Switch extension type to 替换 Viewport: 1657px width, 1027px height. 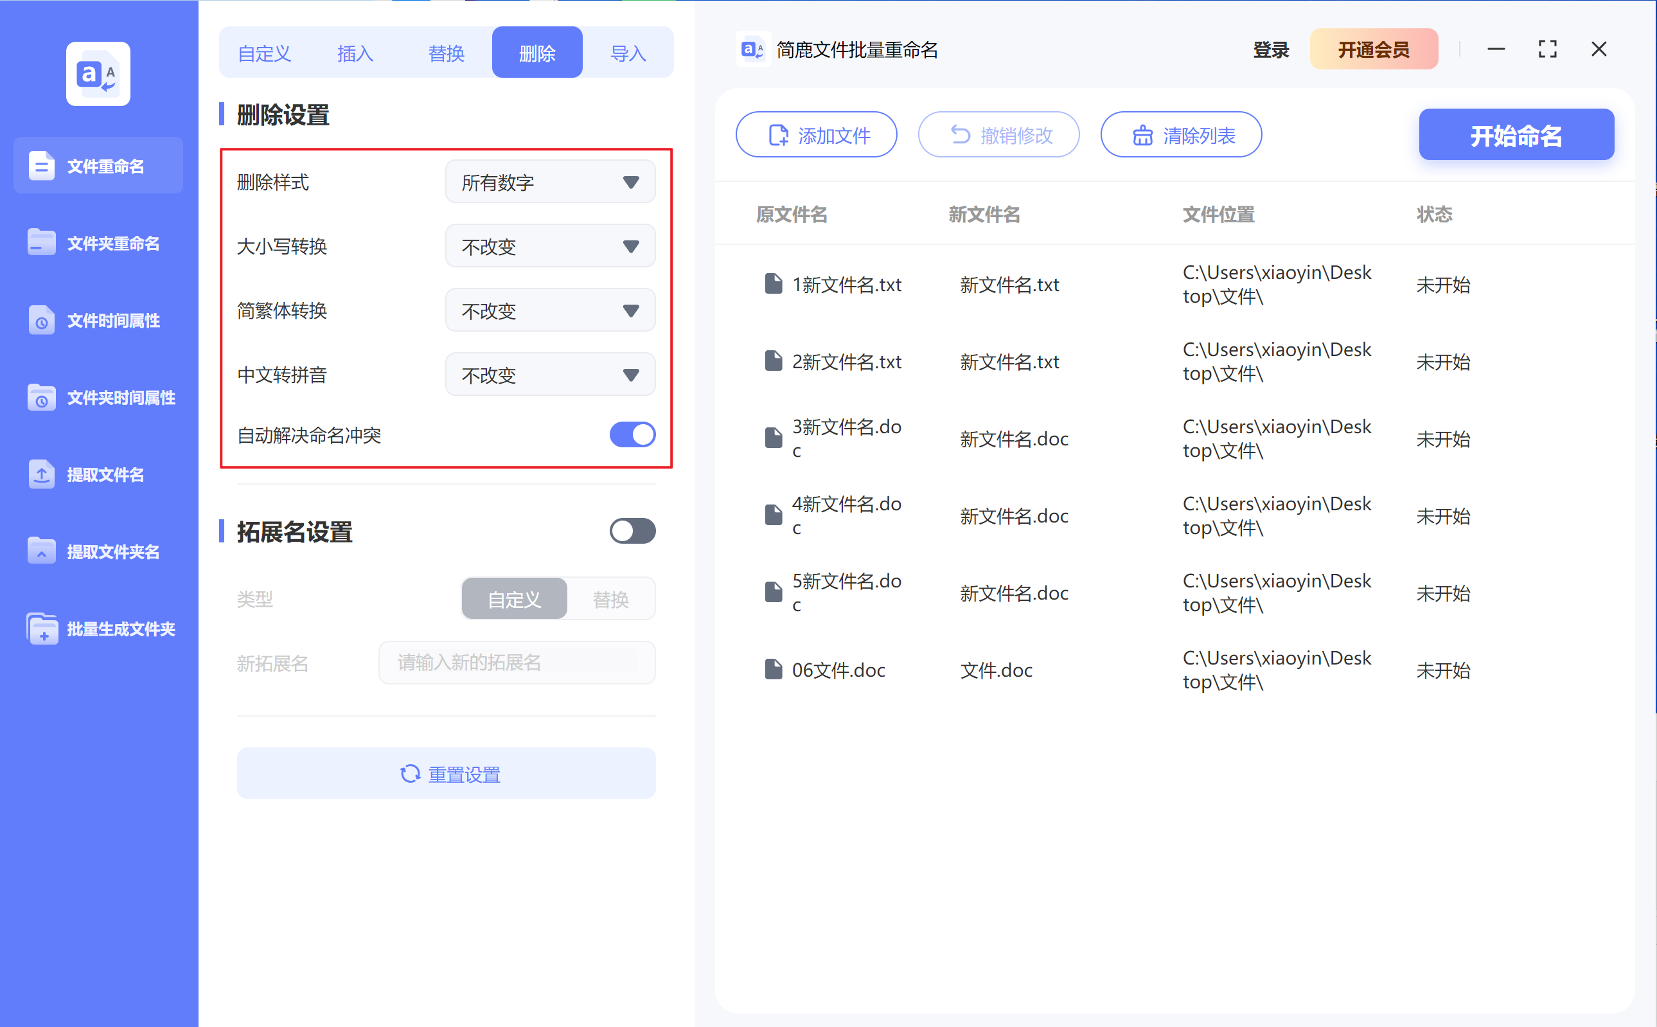[x=610, y=598]
